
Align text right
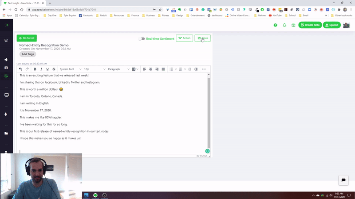(x=157, y=69)
